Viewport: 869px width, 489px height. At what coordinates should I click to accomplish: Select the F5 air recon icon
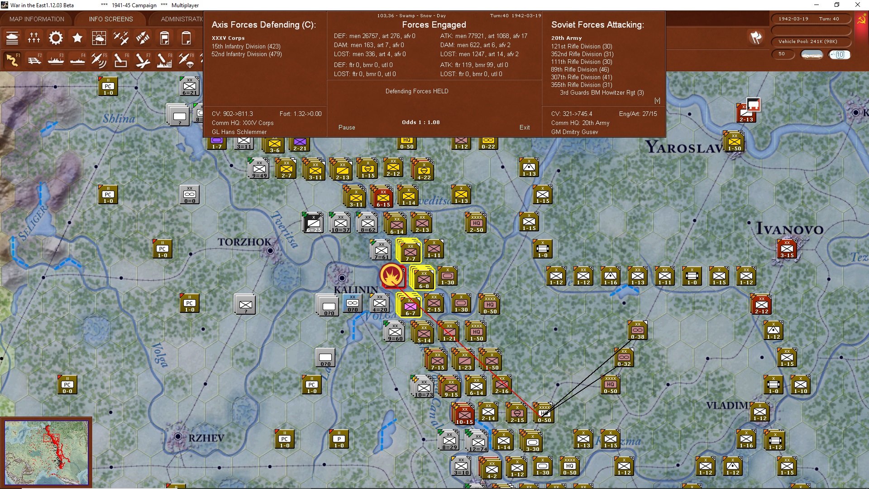[x=99, y=60]
